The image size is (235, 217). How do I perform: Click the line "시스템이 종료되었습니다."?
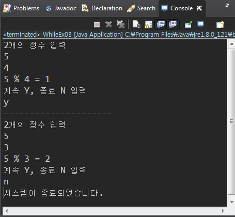tap(53, 193)
